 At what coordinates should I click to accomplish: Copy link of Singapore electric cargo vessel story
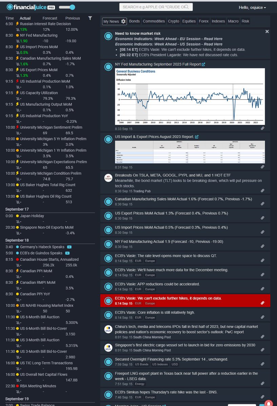tap(262, 350)
